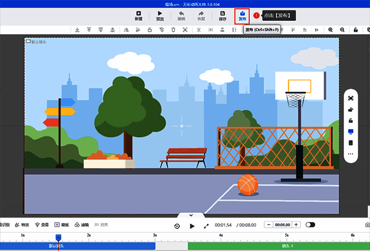Open 预览 (Preview) from top toolbar
The width and height of the screenshot is (370, 251).
tap(160, 16)
